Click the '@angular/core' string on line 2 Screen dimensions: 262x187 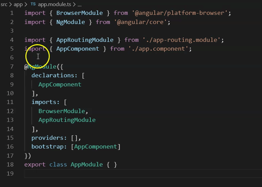[140, 22]
